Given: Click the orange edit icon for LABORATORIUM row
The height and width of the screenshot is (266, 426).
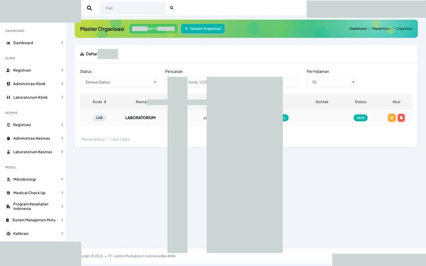Looking at the screenshot, I should (391, 118).
